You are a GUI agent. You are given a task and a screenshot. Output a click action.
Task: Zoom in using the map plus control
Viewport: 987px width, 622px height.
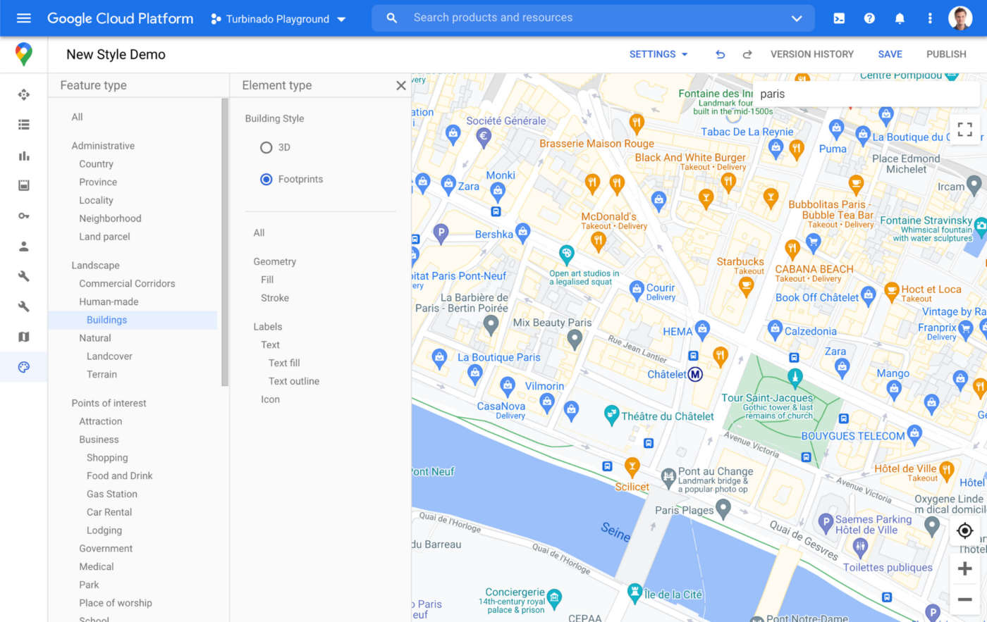(965, 568)
